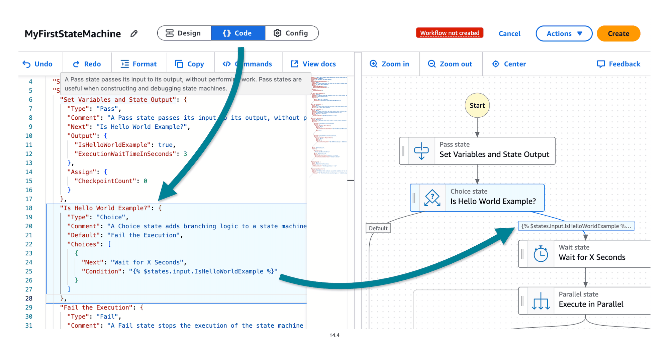The width and height of the screenshot is (669, 357).
Task: Open the Commands palette icon
Action: pyautogui.click(x=227, y=64)
